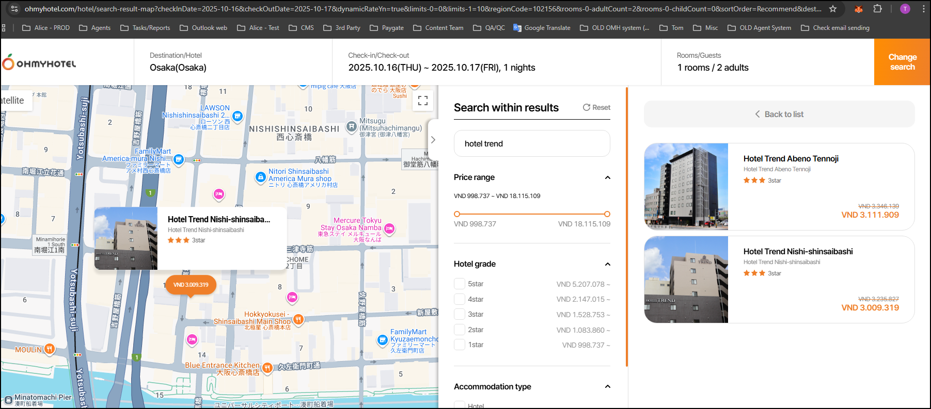Collapse the Accommodation type section
Viewport: 931px width, 409px height.
coord(607,387)
